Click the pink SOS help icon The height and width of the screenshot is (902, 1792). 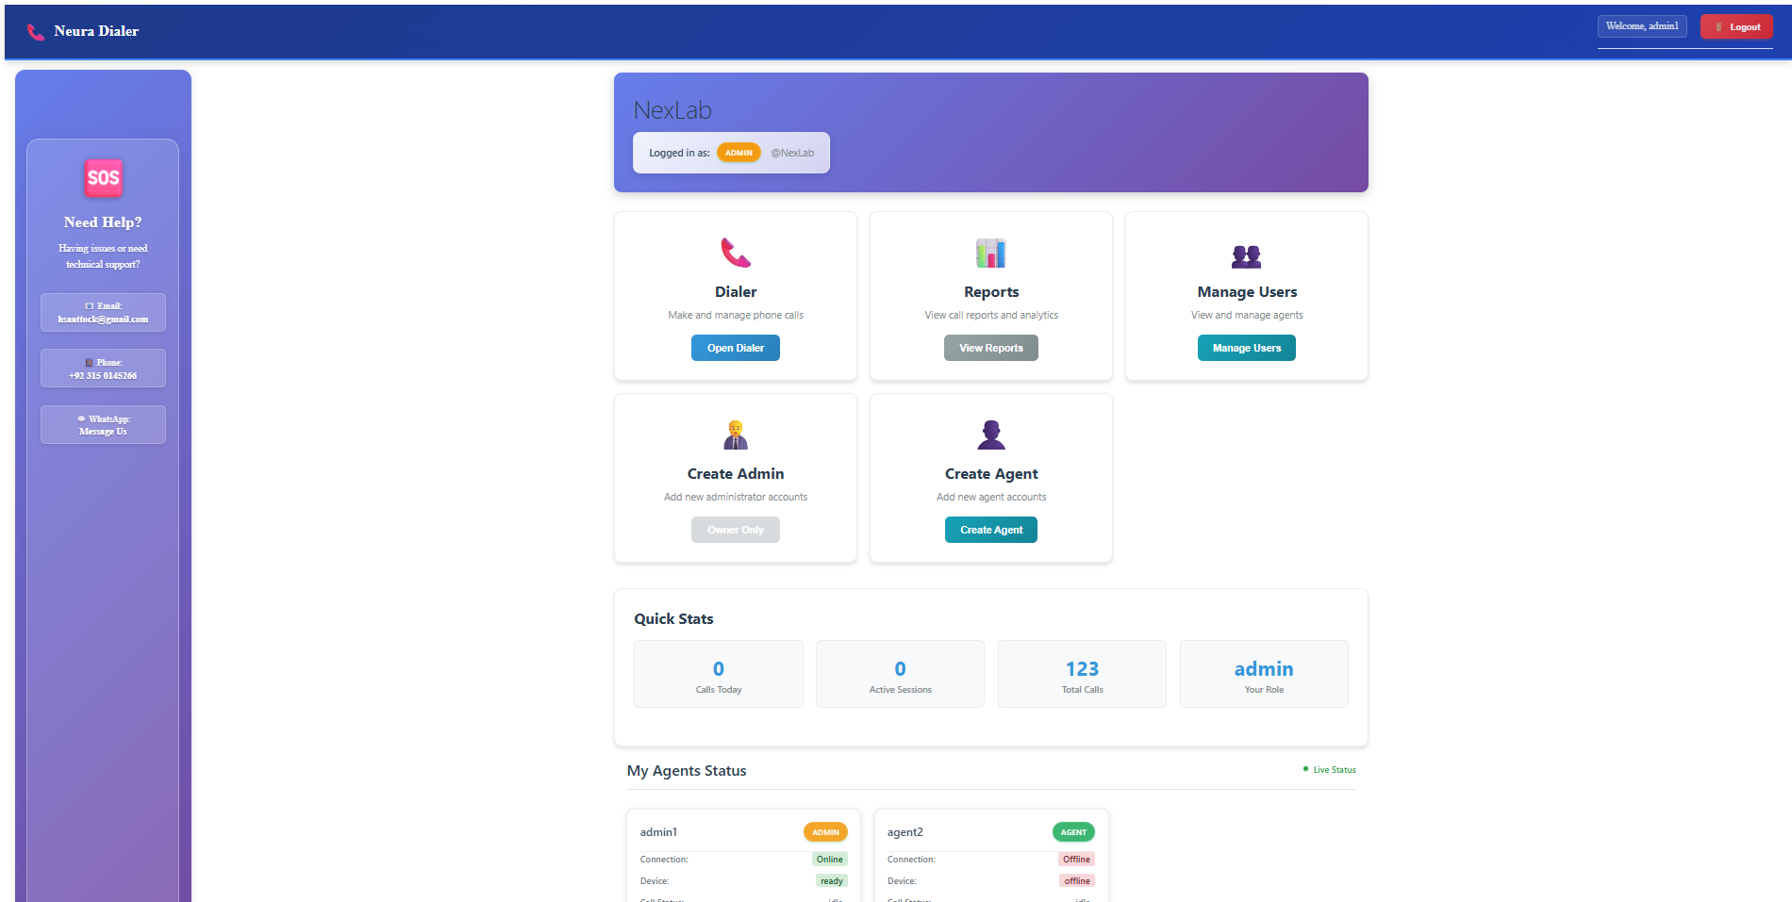pyautogui.click(x=103, y=178)
